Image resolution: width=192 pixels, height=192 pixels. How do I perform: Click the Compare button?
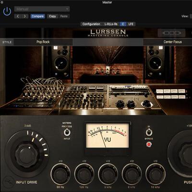37,16
